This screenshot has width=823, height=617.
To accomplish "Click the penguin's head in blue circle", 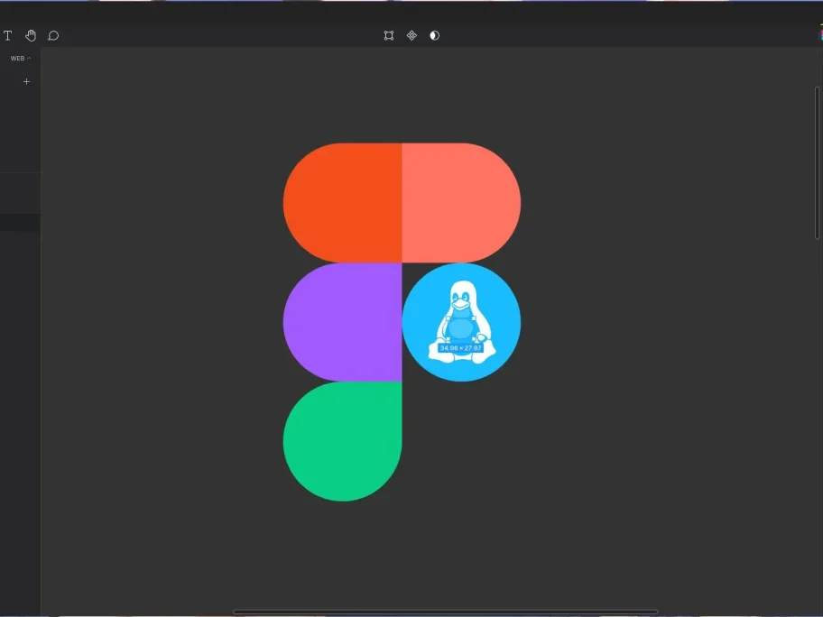I will click(461, 295).
